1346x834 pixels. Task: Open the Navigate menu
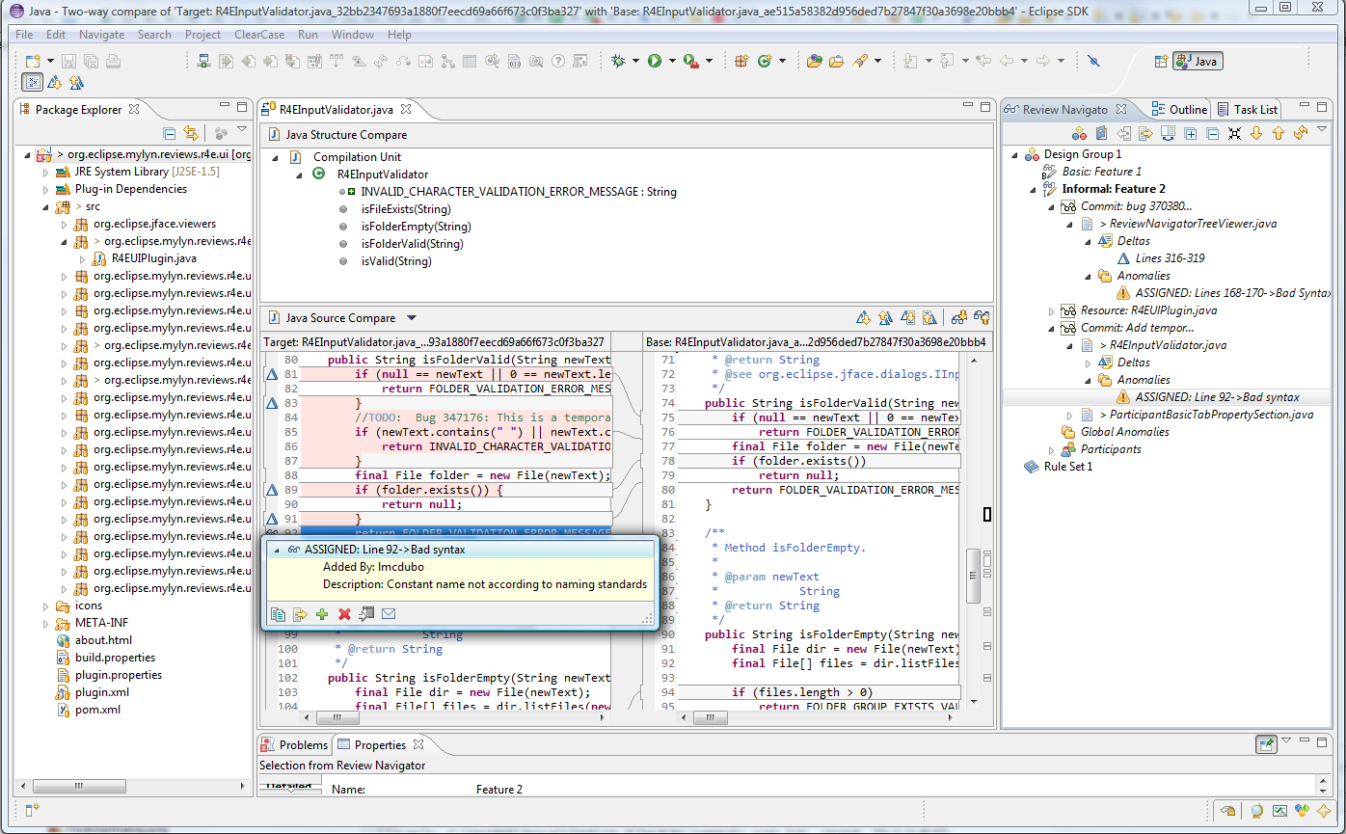click(101, 34)
